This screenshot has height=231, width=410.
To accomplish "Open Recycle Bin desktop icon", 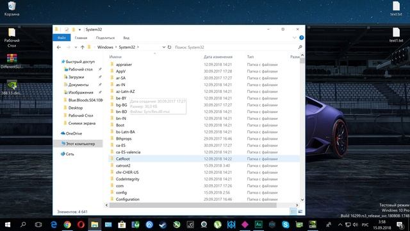I will click(x=12, y=8).
